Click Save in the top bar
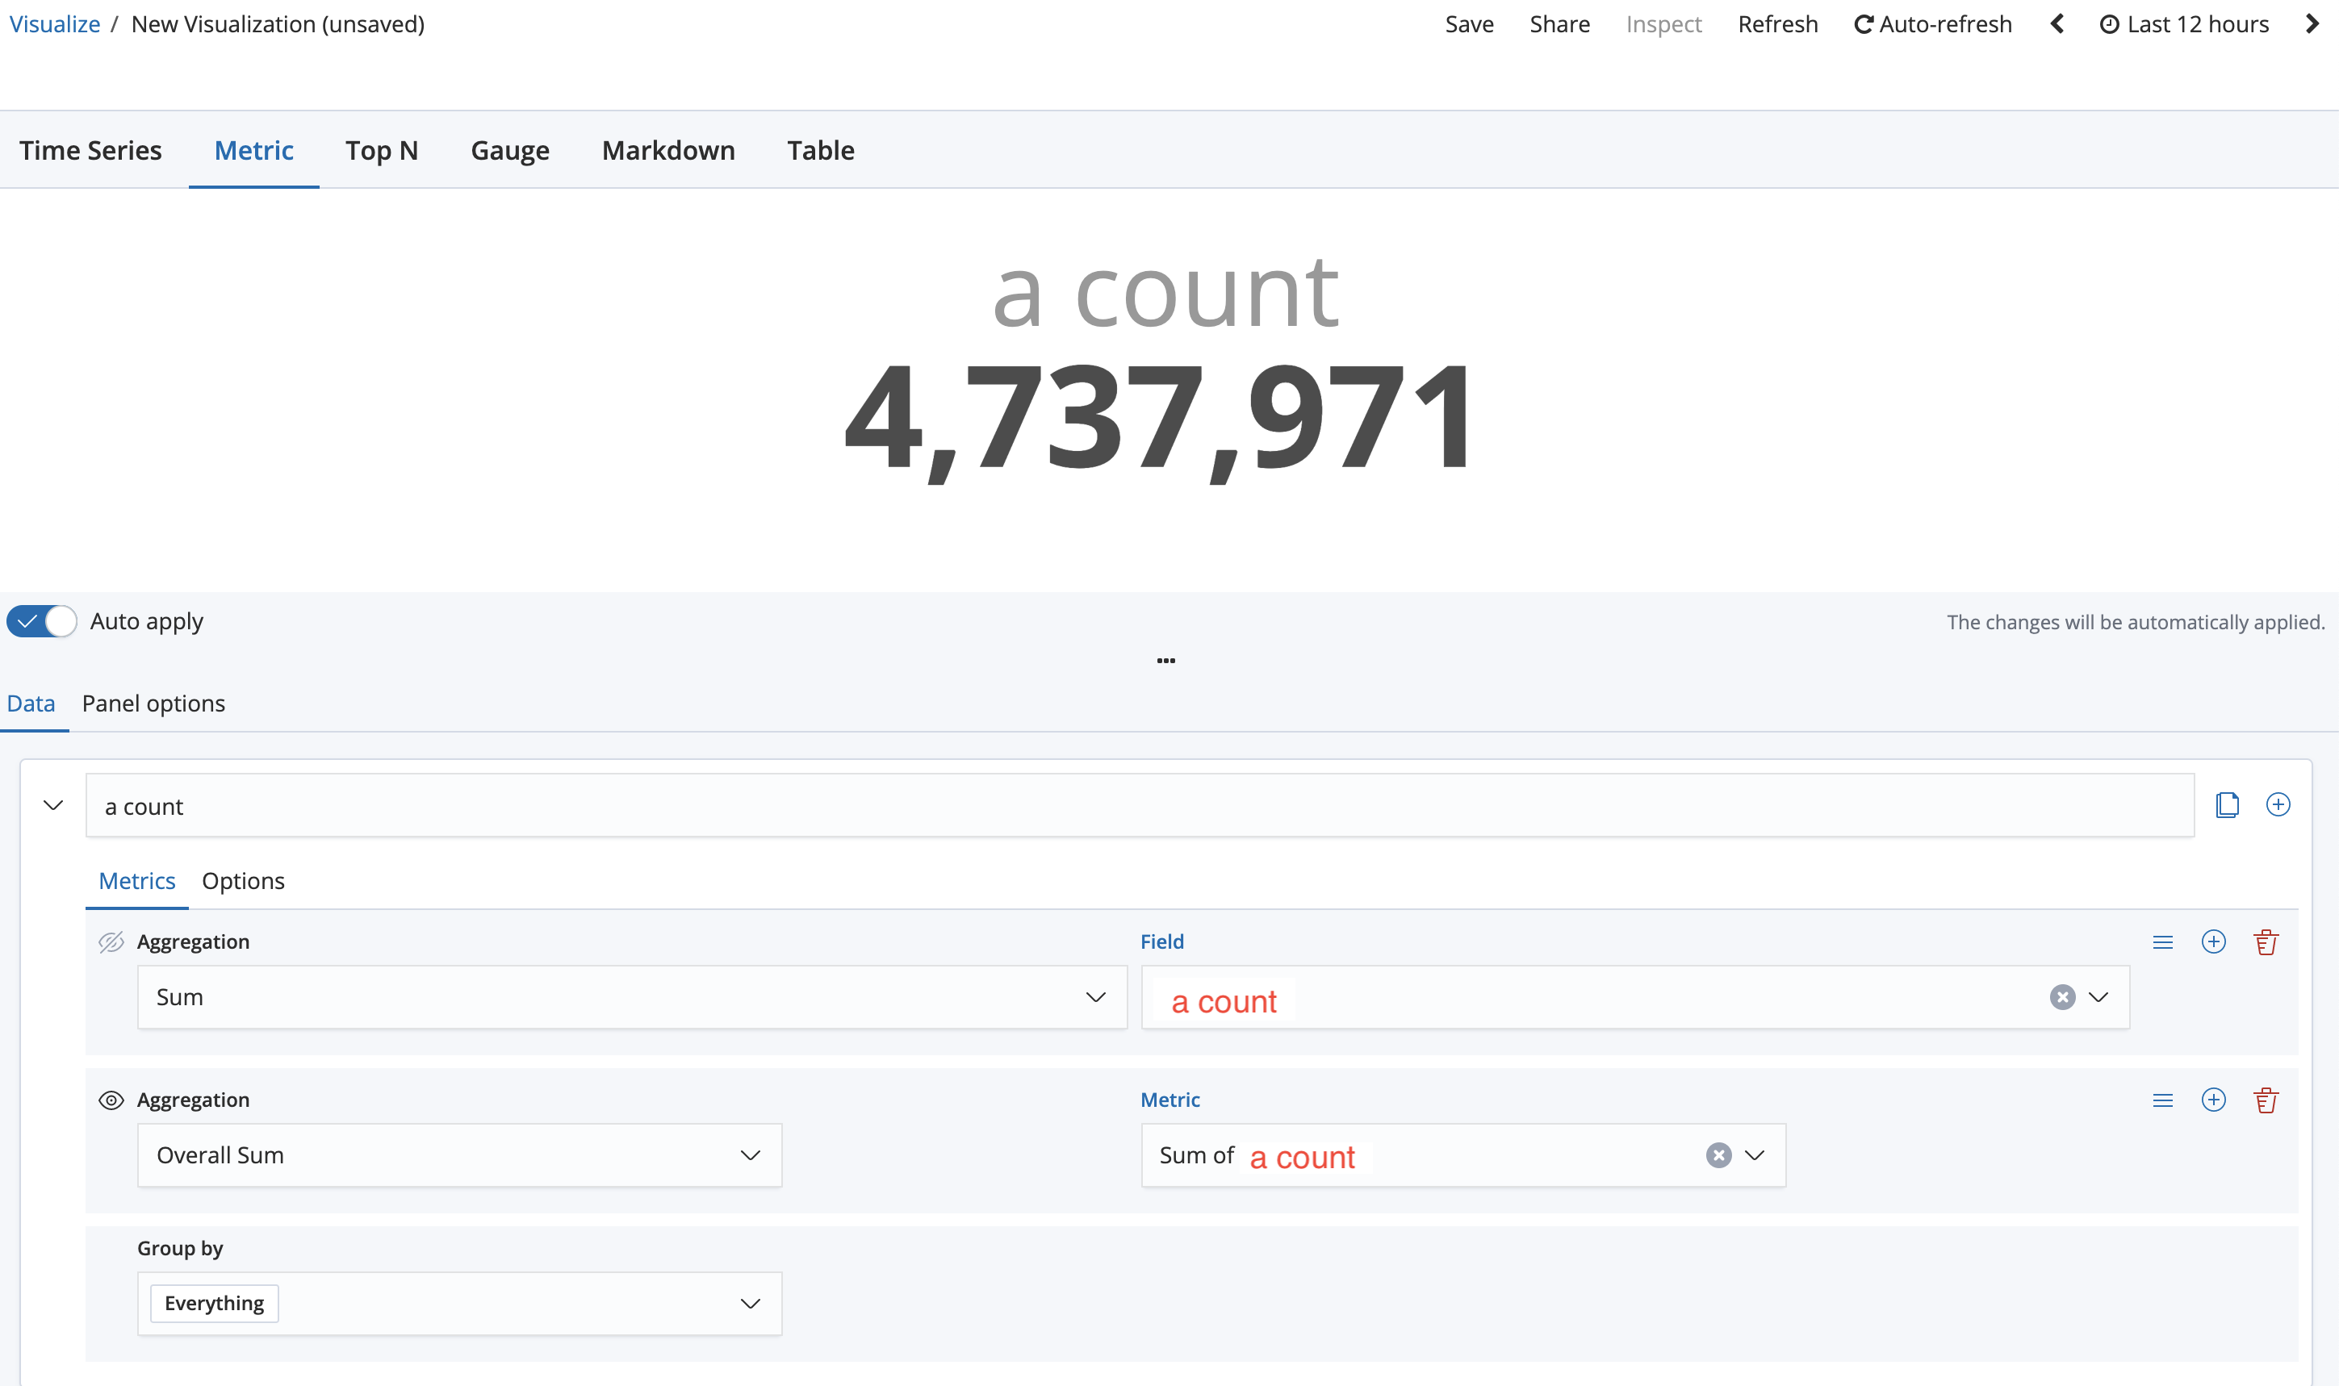The image size is (2339, 1386). pyautogui.click(x=1468, y=24)
